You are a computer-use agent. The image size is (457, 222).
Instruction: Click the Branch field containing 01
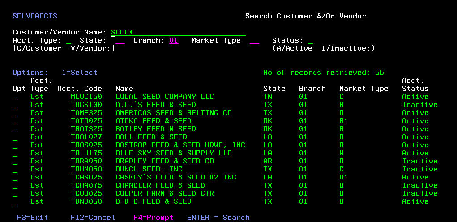[174, 40]
